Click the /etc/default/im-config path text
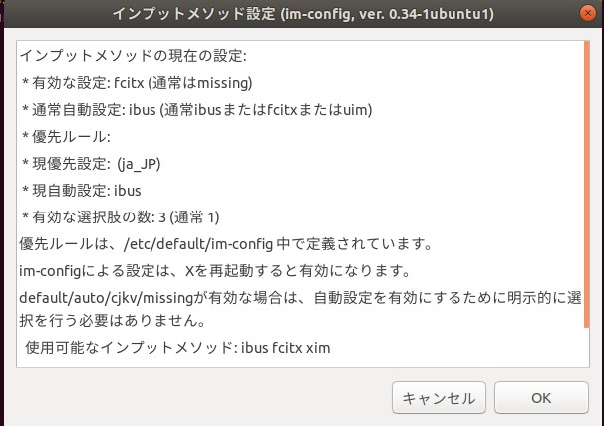Screen dimensions: 604x426 tap(198, 244)
